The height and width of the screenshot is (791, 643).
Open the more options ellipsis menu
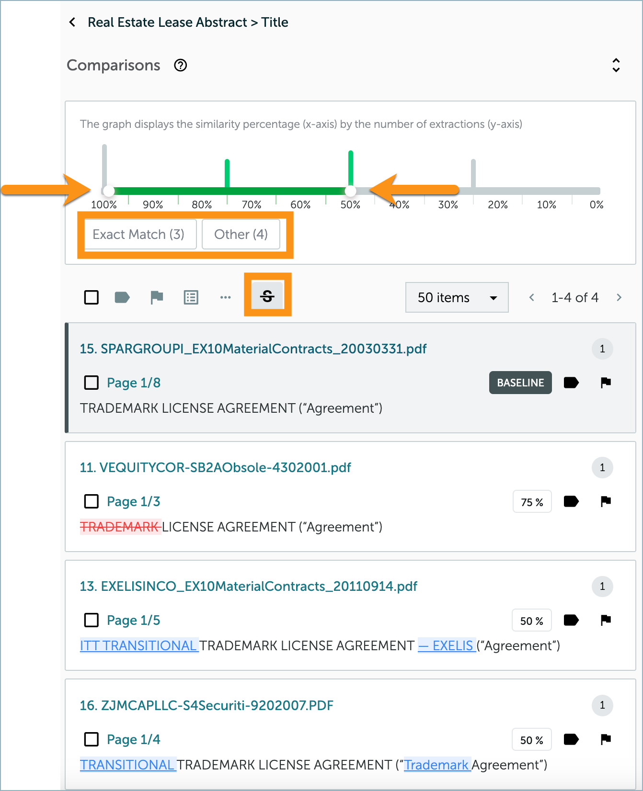pos(226,297)
